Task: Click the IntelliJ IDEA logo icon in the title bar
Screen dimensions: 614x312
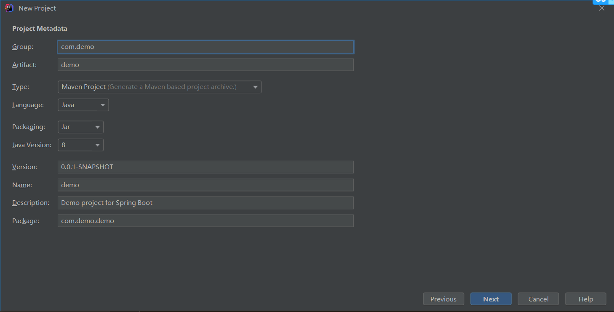Action: pyautogui.click(x=9, y=8)
